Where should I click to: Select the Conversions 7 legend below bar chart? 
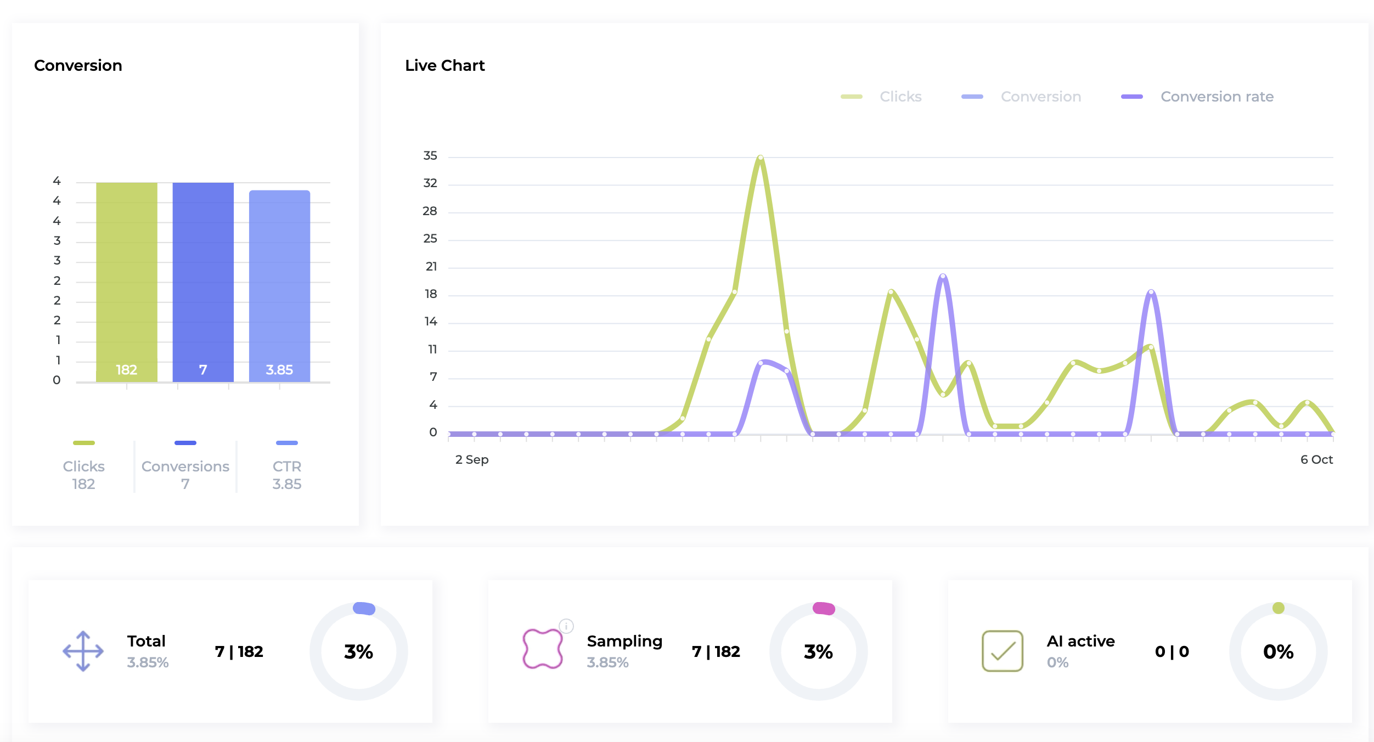(x=185, y=474)
